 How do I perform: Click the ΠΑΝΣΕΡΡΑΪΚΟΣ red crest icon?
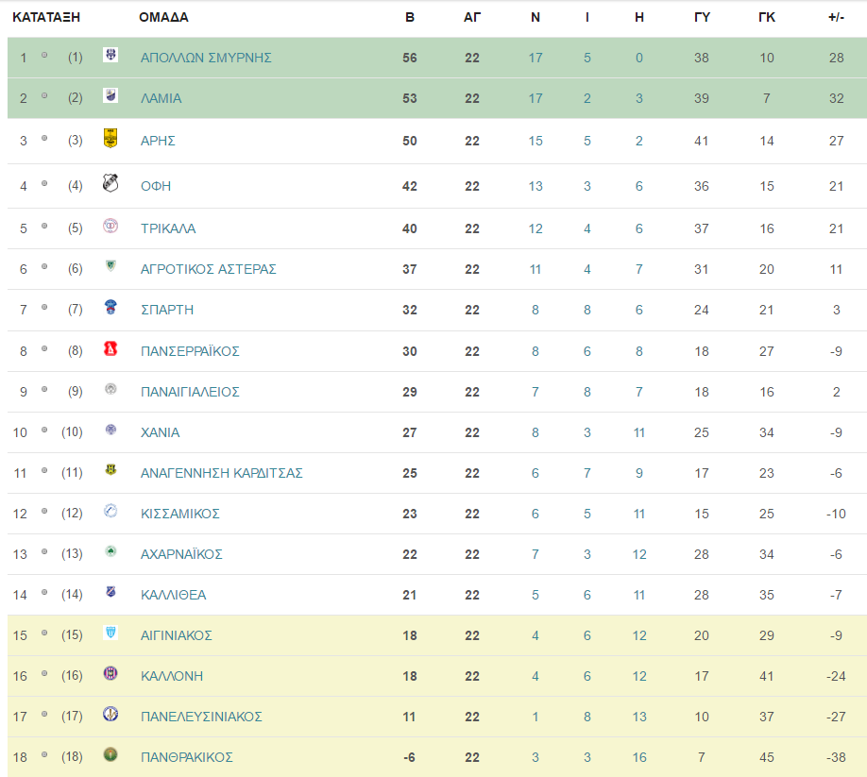click(x=110, y=348)
